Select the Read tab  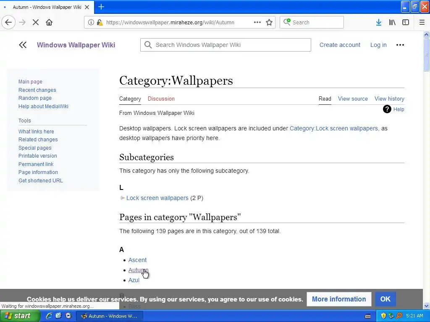(325, 99)
